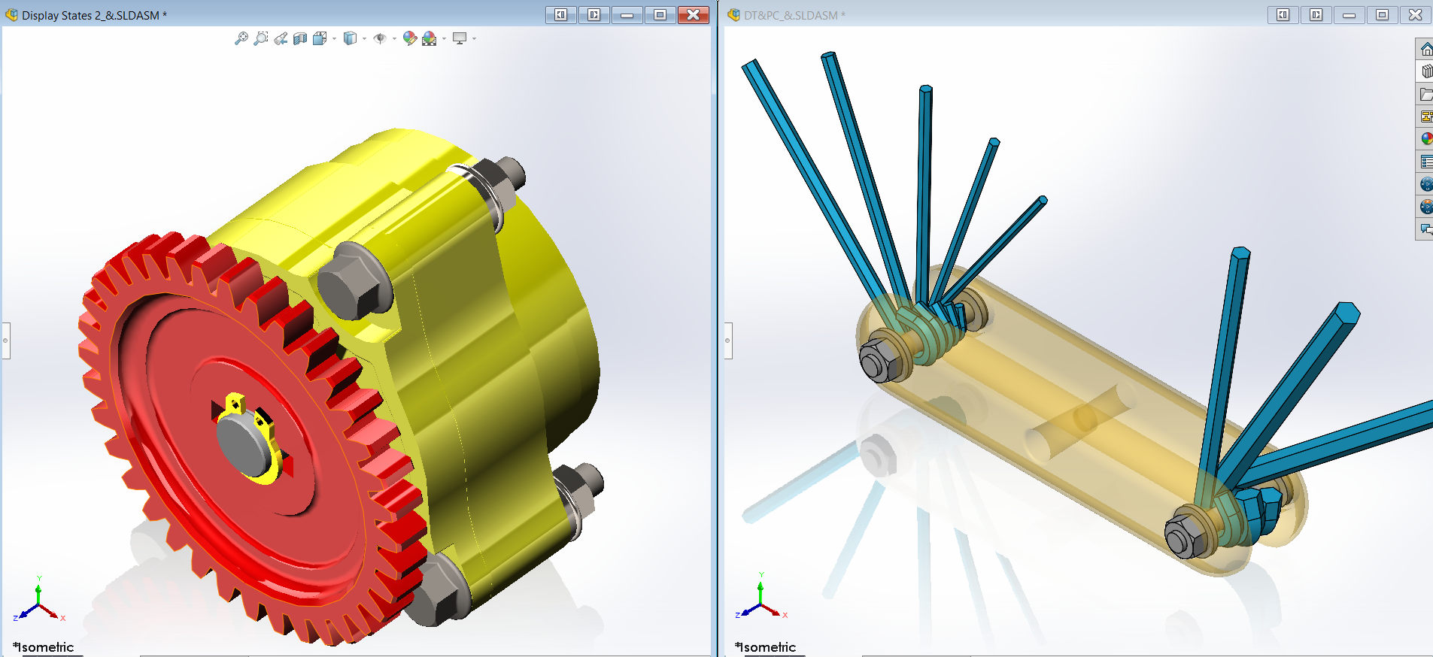1433x657 pixels.
Task: Tile right the DT&PC window
Action: [1316, 15]
